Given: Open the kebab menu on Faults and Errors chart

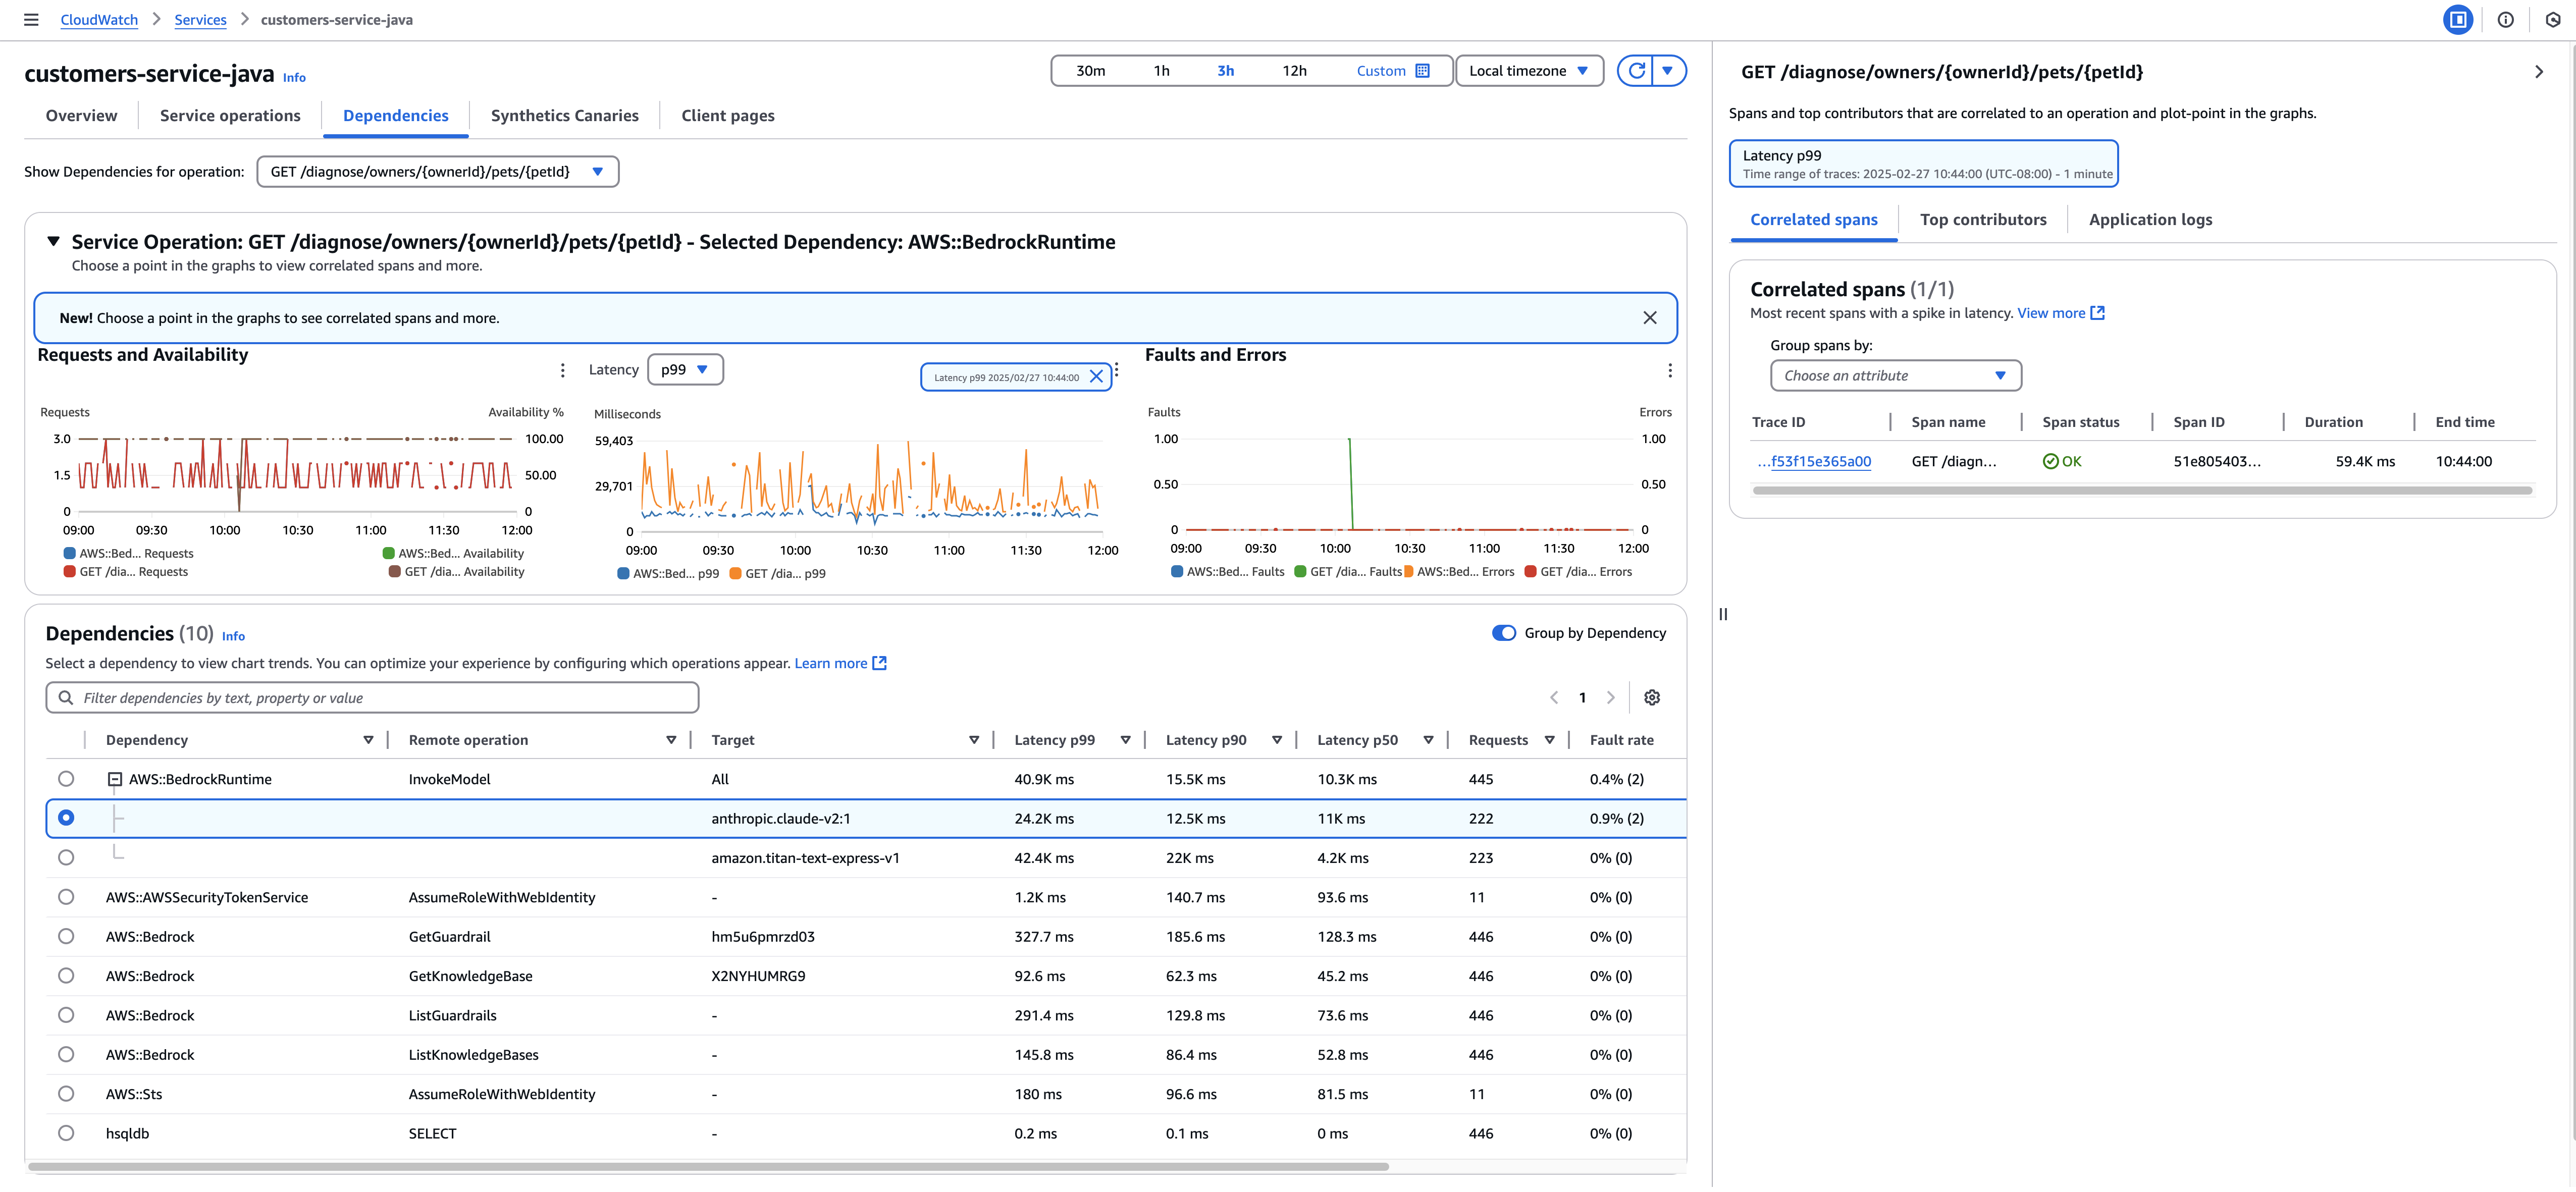Looking at the screenshot, I should pyautogui.click(x=1670, y=369).
